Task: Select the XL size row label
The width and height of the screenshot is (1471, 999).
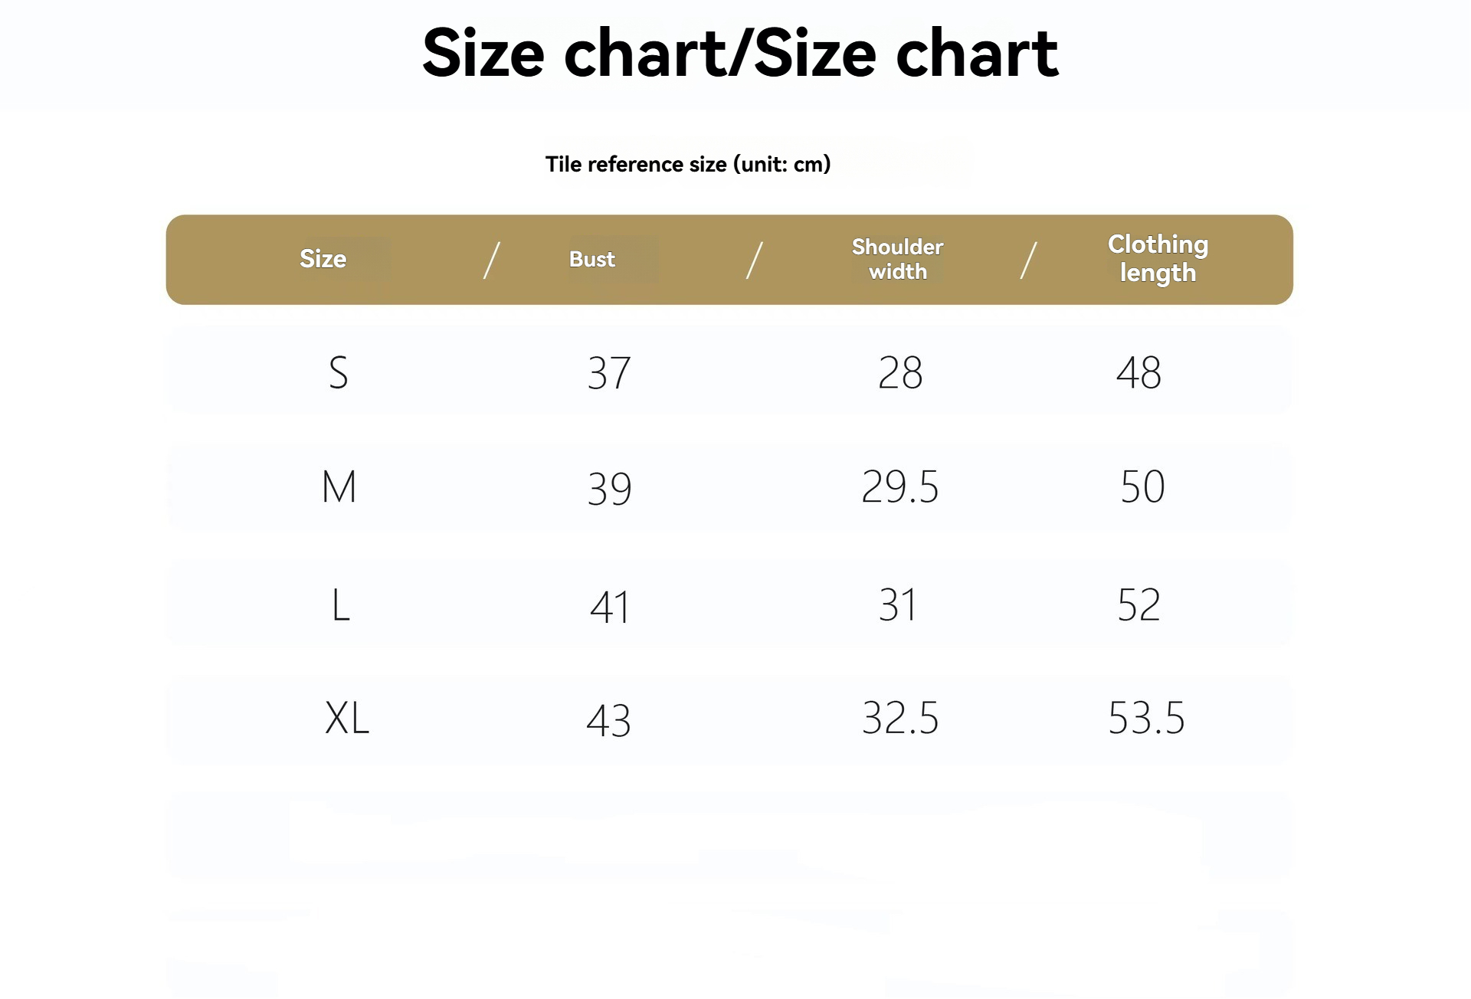Action: coord(347,718)
